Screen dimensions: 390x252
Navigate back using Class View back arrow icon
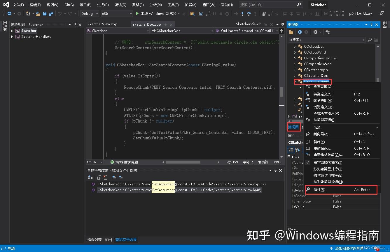[x=300, y=32]
